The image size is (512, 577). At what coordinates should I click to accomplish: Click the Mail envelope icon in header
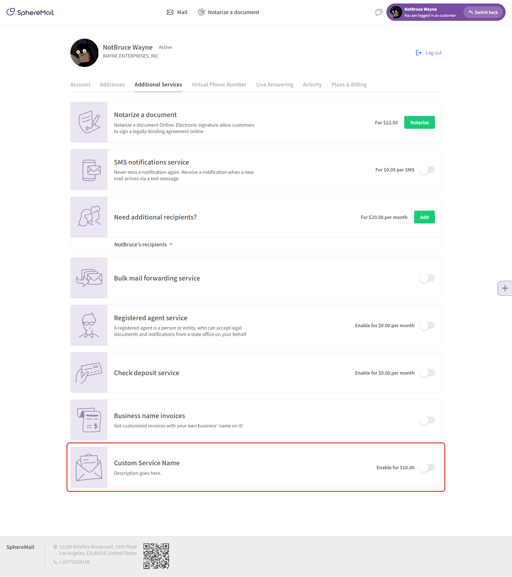170,13
